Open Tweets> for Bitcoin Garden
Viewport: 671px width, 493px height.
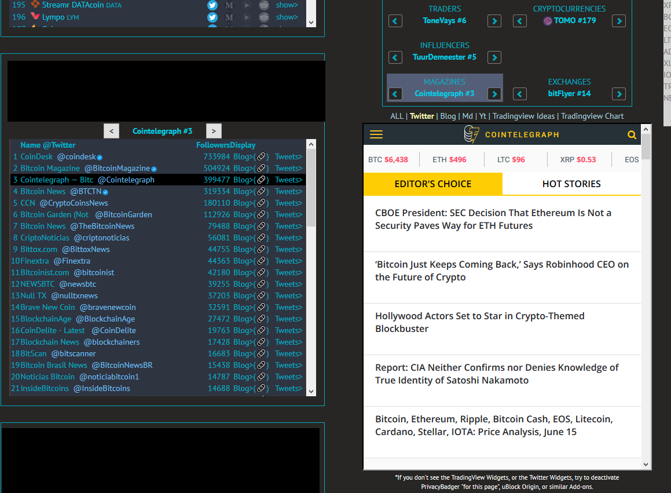tap(288, 214)
